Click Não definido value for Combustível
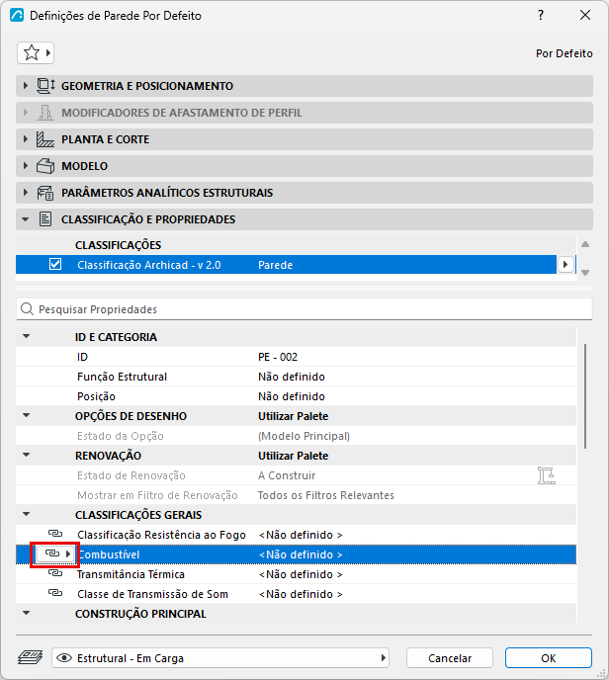This screenshot has height=680, width=609. (301, 554)
